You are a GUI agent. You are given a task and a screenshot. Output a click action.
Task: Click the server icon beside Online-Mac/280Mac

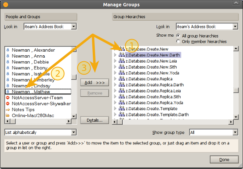(x=8, y=115)
